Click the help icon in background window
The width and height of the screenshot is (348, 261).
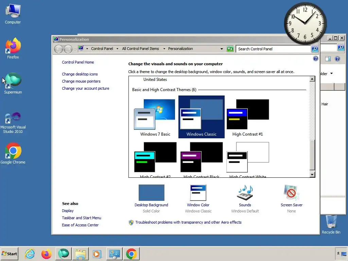(337, 59)
